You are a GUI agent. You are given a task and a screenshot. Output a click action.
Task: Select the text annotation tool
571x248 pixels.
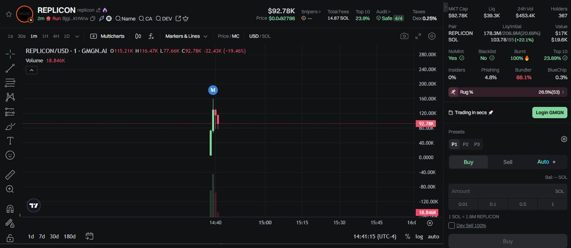[10, 141]
